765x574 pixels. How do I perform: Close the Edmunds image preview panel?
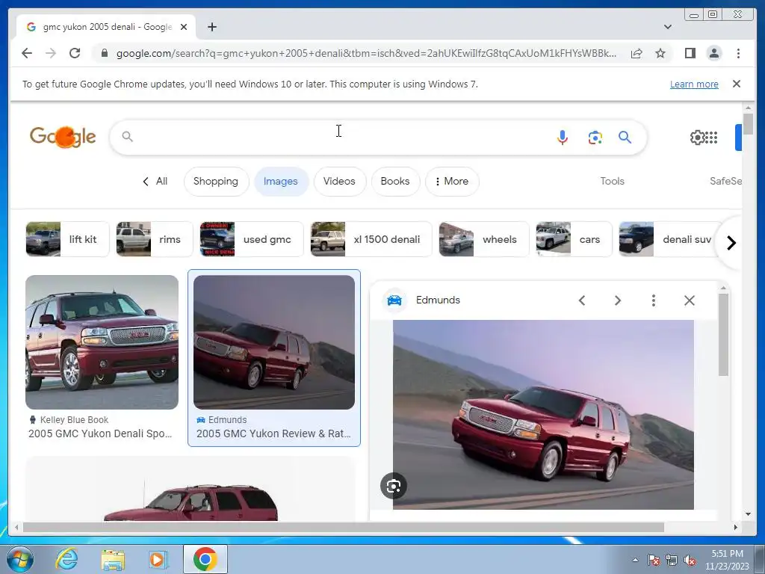(x=690, y=300)
